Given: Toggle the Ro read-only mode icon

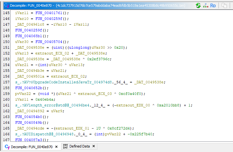Looking at the screenshot, I should tap(213, 5).
